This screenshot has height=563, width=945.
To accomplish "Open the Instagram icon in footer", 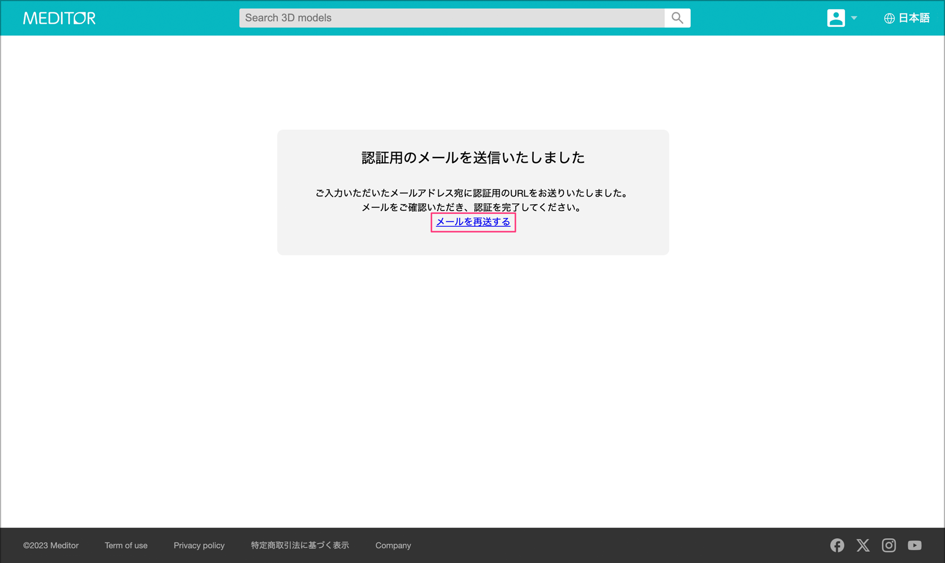I will tap(889, 545).
